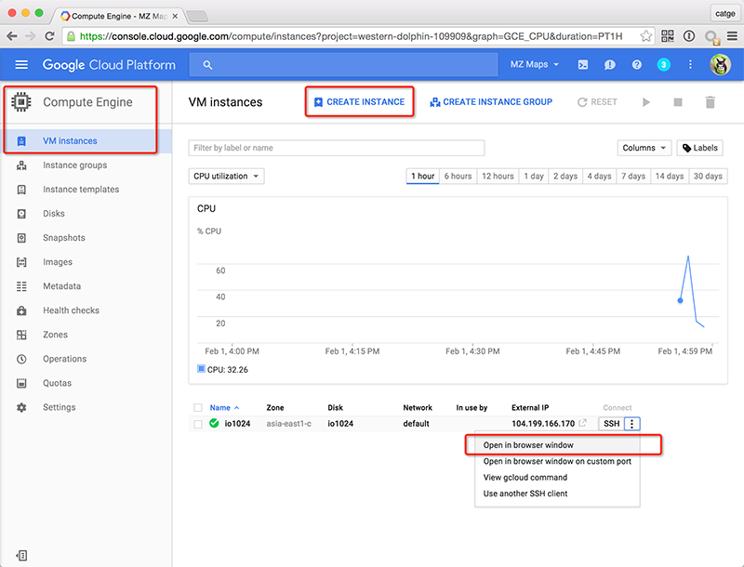Viewport: 744px width, 567px height.
Task: Toggle CPU legend series square
Action: 201,369
